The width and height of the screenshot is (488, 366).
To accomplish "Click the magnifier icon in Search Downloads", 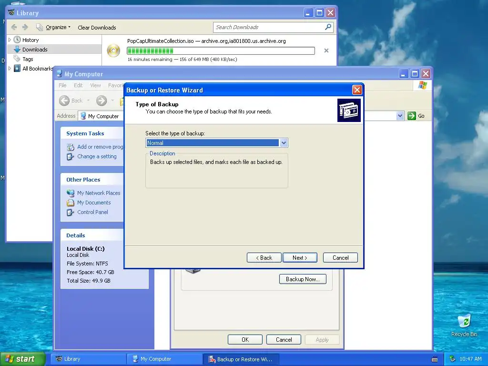I will (x=328, y=27).
